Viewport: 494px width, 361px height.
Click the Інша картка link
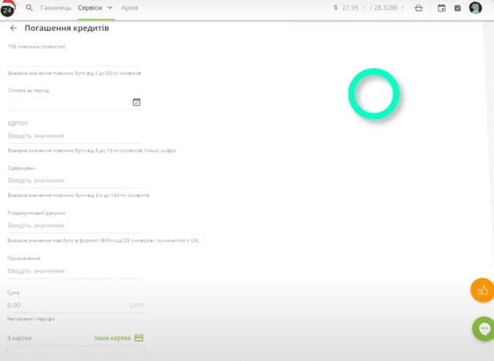[113, 338]
